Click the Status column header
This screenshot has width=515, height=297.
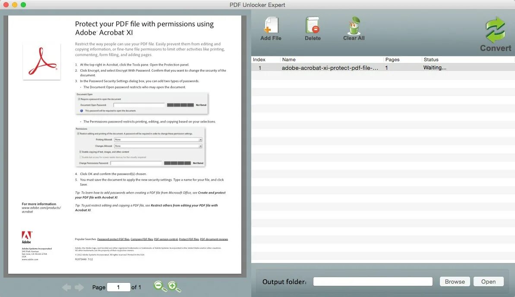coord(431,59)
